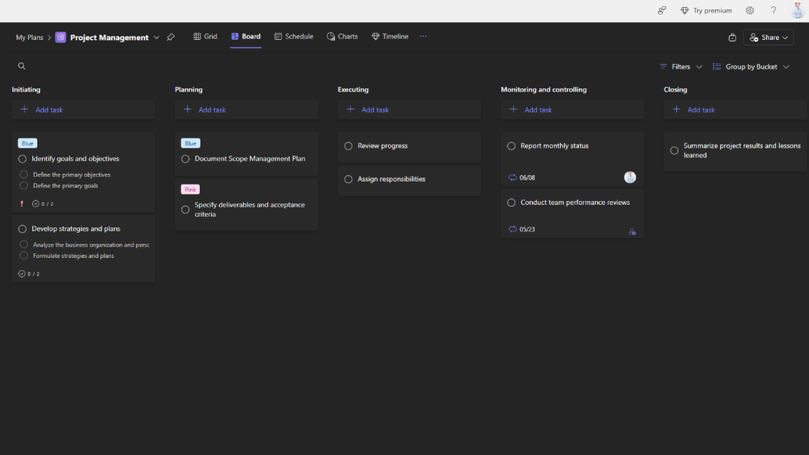The image size is (809, 455).
Task: Switch to the Charts view tab
Action: [343, 36]
